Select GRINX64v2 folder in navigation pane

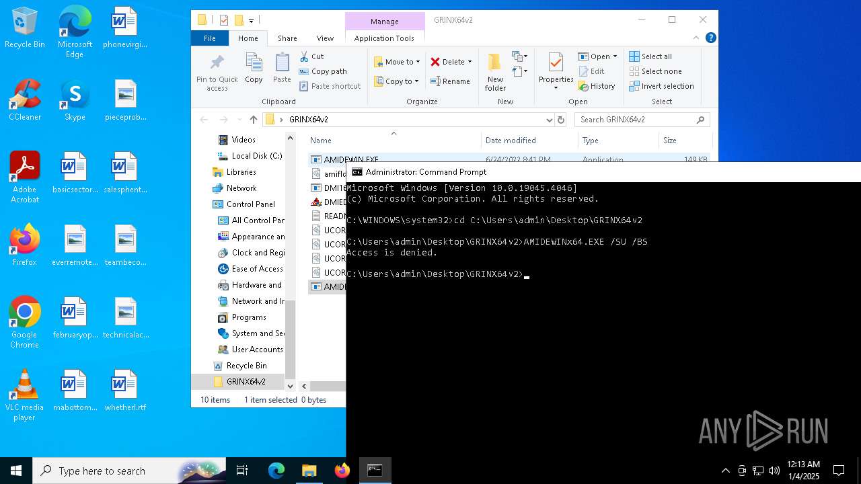[246, 382]
